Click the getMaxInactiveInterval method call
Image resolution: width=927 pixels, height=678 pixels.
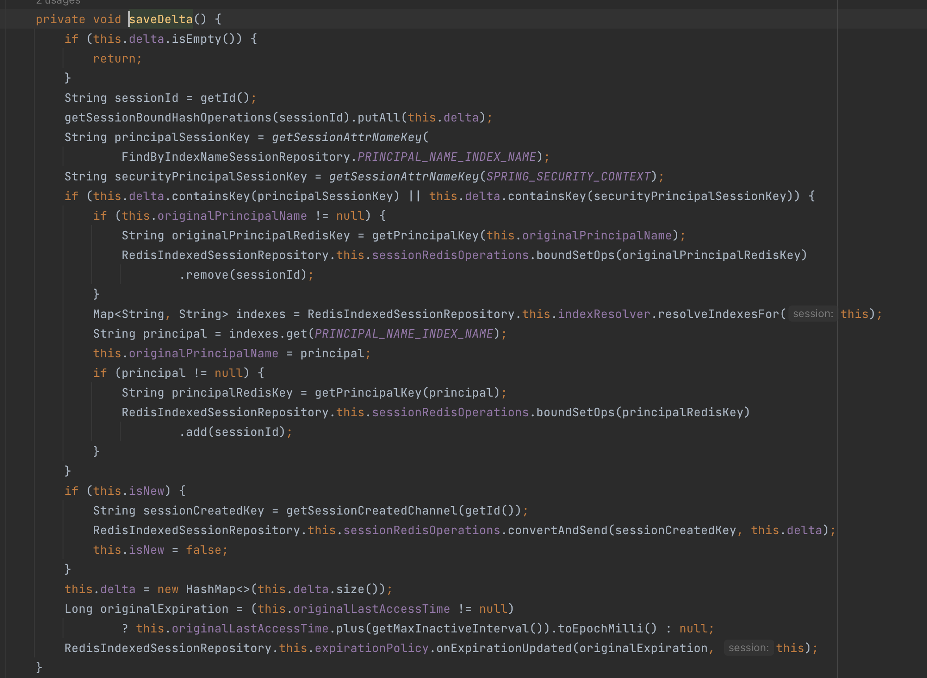pyautogui.click(x=450, y=628)
